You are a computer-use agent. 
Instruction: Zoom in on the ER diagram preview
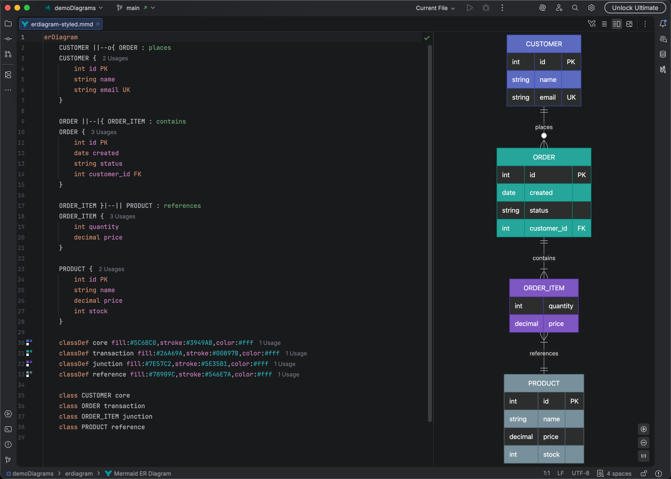pyautogui.click(x=644, y=429)
